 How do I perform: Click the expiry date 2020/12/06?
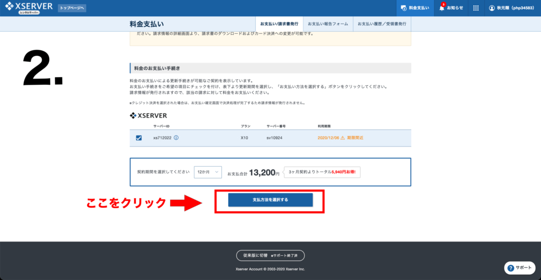tap(328, 138)
